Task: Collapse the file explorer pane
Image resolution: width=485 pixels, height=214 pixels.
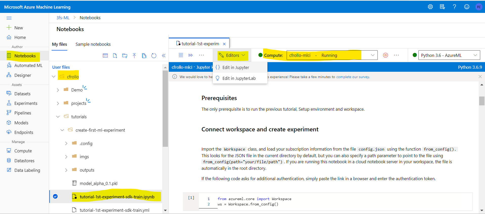Action: pyautogui.click(x=163, y=56)
